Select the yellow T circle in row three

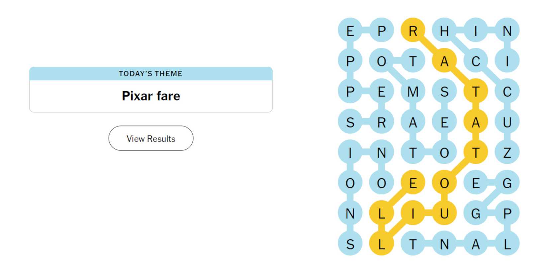pos(476,91)
